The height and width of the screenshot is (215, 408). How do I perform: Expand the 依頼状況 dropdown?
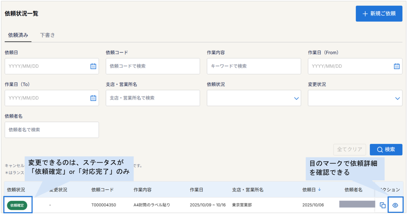[254, 98]
